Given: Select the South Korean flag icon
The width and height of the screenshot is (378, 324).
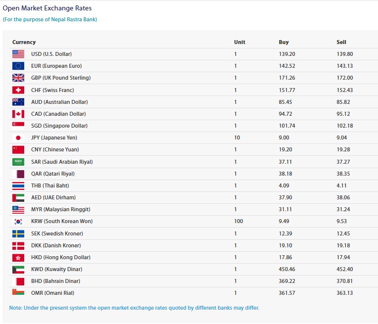Looking at the screenshot, I should 18,221.
